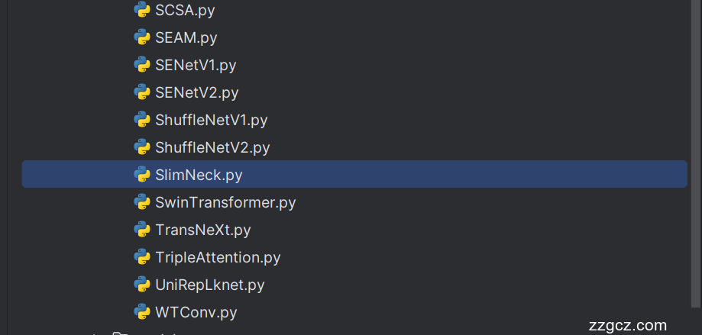Click the Python icon next to TransNeXt.py
702x335 pixels.
141,230
